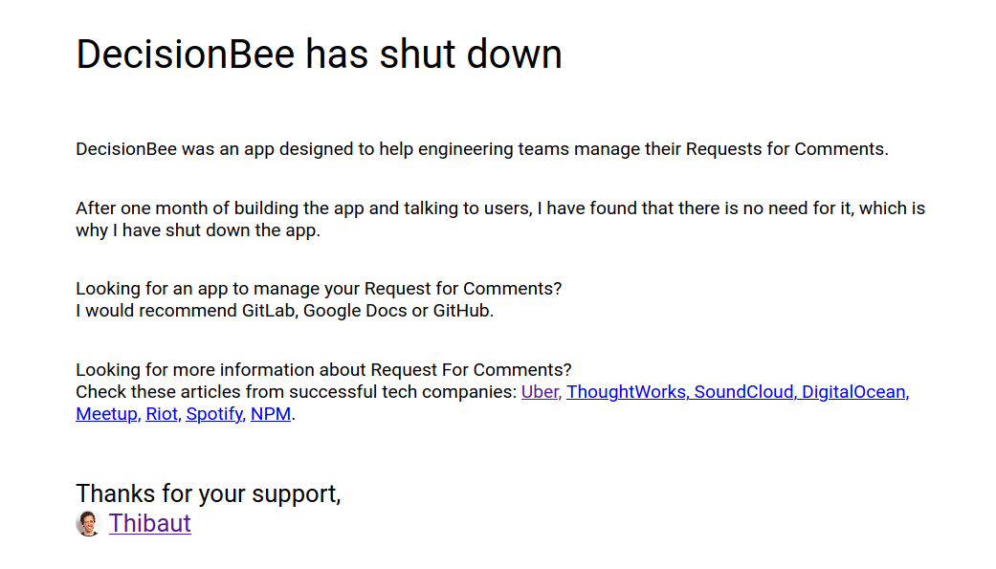Open the SoundCloud article link
This screenshot has height=569, width=996.
point(745,392)
